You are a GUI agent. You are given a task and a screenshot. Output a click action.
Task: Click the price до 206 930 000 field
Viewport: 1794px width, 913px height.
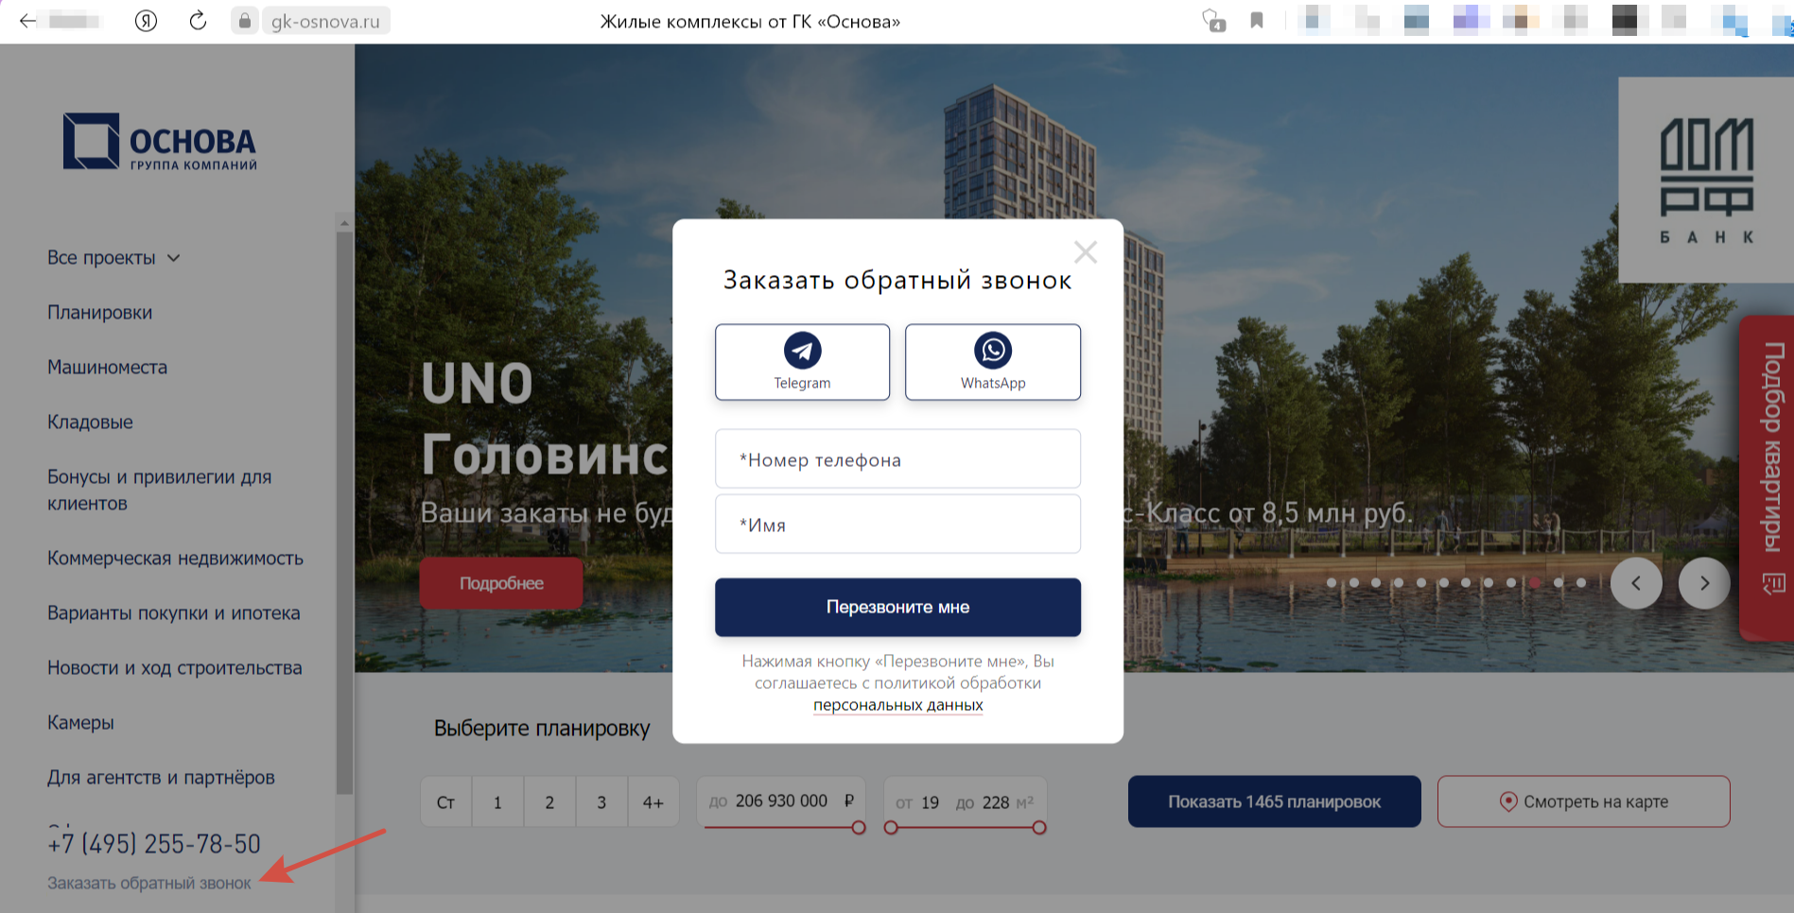(x=781, y=801)
